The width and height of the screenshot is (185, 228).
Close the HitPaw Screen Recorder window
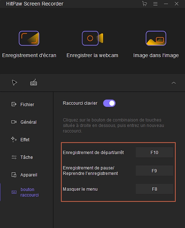click(177, 4)
